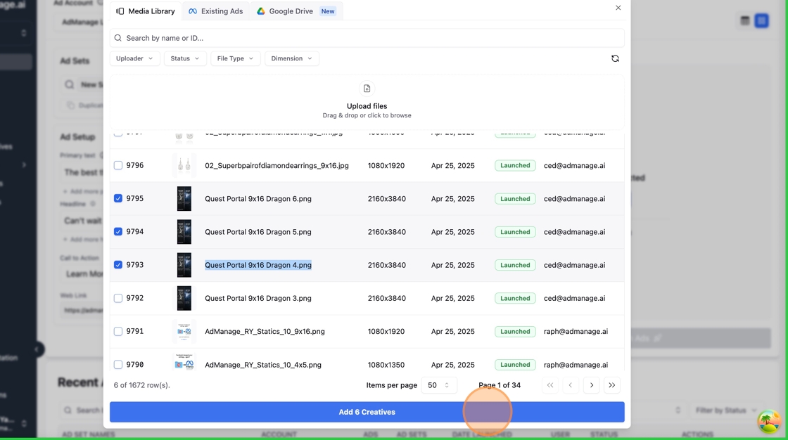Open the Uploader filter dropdown
The height and width of the screenshot is (440, 788).
coord(134,58)
